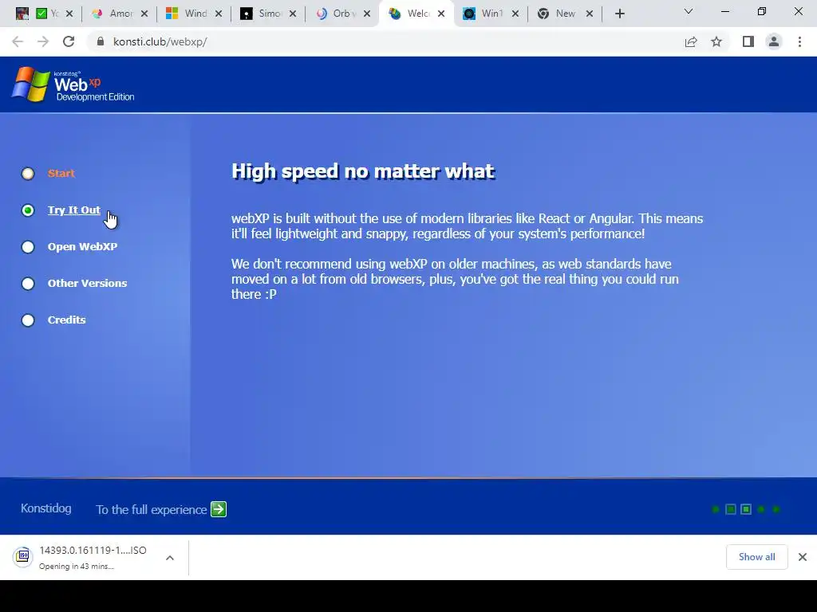Image resolution: width=817 pixels, height=612 pixels.
Task: Close the Amor tab
Action: coord(144,14)
